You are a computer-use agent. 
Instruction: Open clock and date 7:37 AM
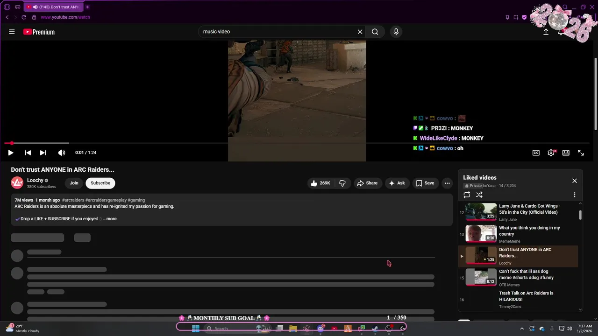click(585, 329)
